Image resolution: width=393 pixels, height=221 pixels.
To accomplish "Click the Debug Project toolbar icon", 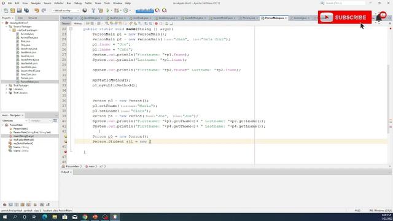I will pyautogui.click(x=116, y=10).
